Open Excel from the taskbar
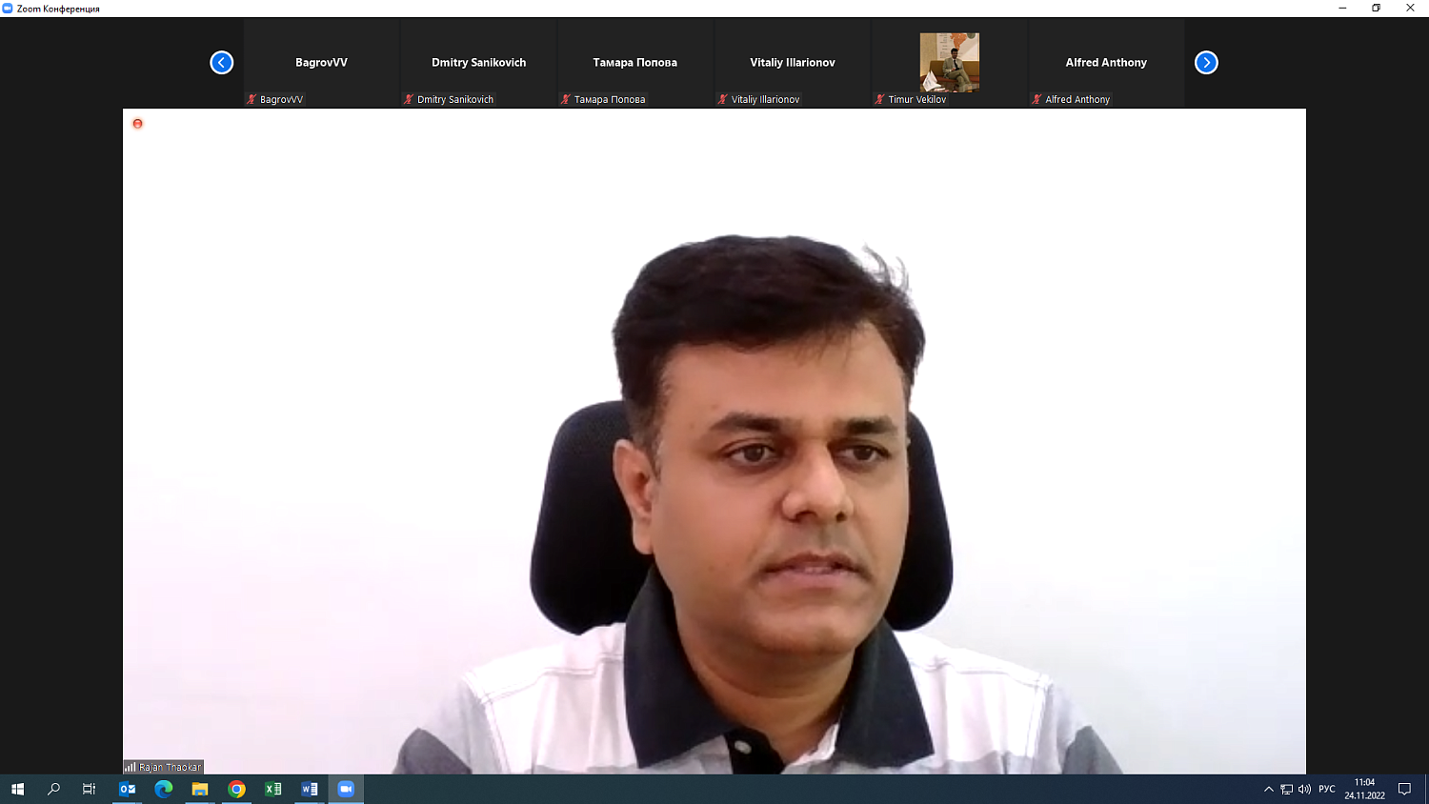 pyautogui.click(x=273, y=789)
